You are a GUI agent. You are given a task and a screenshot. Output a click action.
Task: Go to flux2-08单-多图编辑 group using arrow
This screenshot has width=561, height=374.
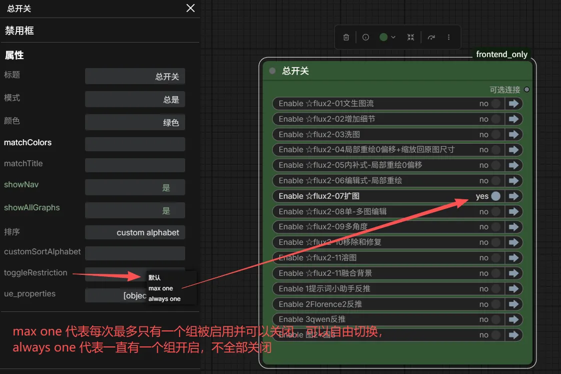point(514,211)
